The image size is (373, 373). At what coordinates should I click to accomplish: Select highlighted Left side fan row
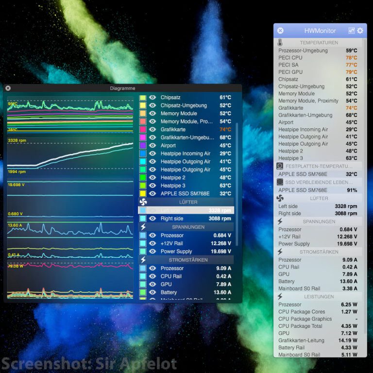point(186,210)
